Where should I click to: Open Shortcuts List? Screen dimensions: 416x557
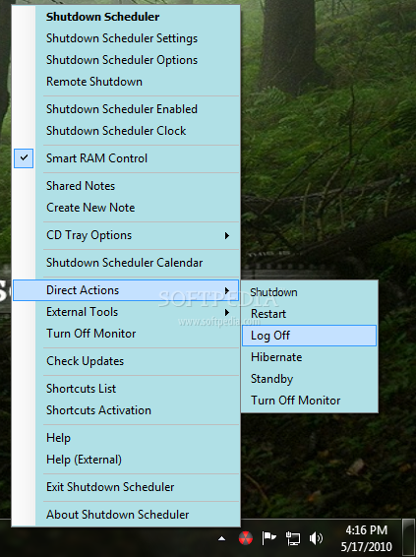[x=126, y=389]
